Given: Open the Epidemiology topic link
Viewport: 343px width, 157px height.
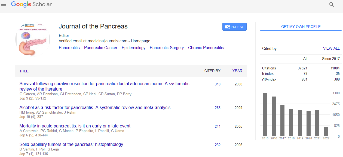Looking at the screenshot, I should point(133,48).
